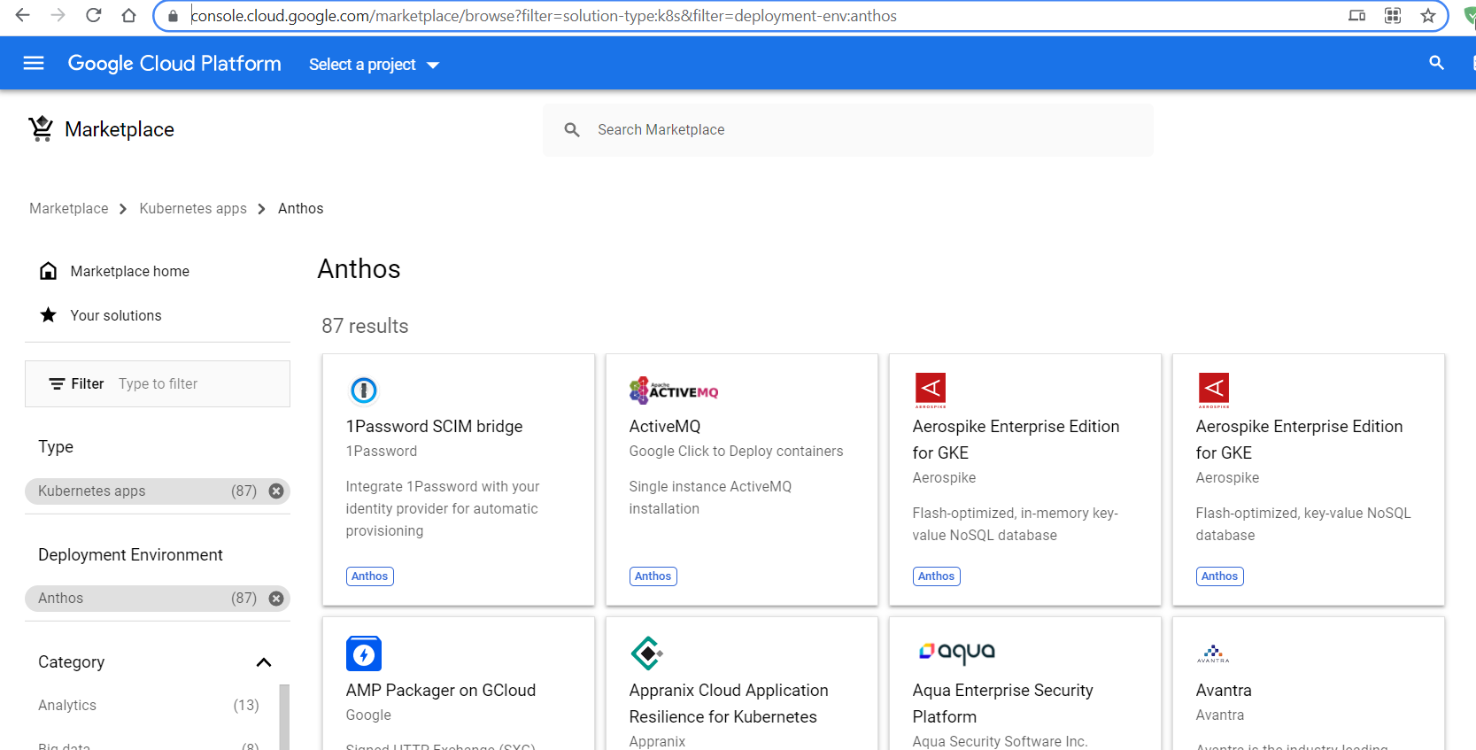This screenshot has height=750, width=1476.
Task: Click the ActiveMQ logo
Action: click(674, 390)
